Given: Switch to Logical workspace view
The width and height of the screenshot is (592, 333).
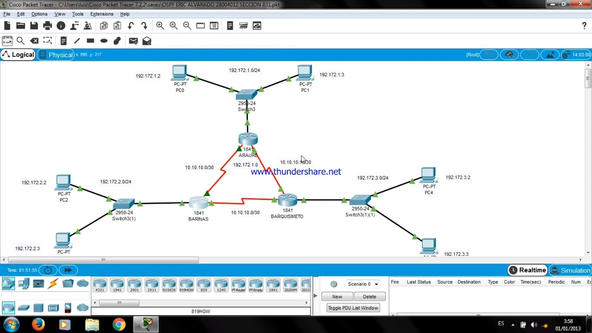Looking at the screenshot, I should tap(18, 55).
